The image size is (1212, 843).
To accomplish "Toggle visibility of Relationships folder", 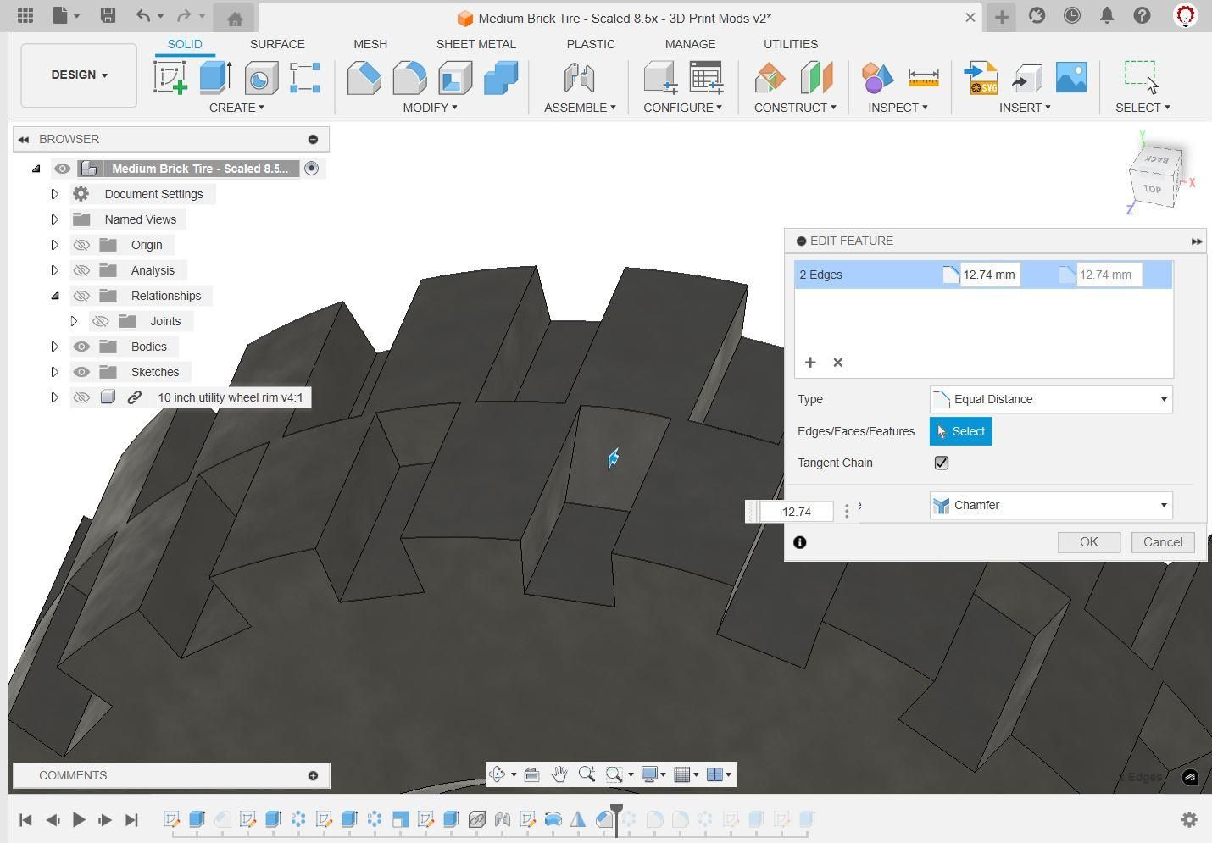I will tap(81, 296).
